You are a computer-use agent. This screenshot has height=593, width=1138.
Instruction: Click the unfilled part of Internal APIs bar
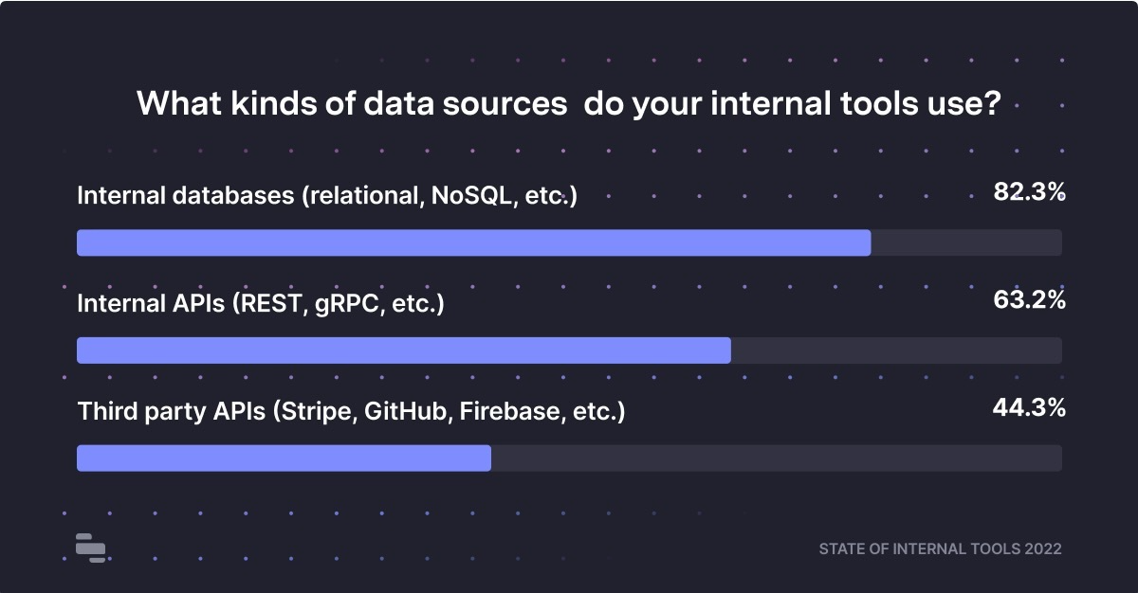tap(896, 350)
